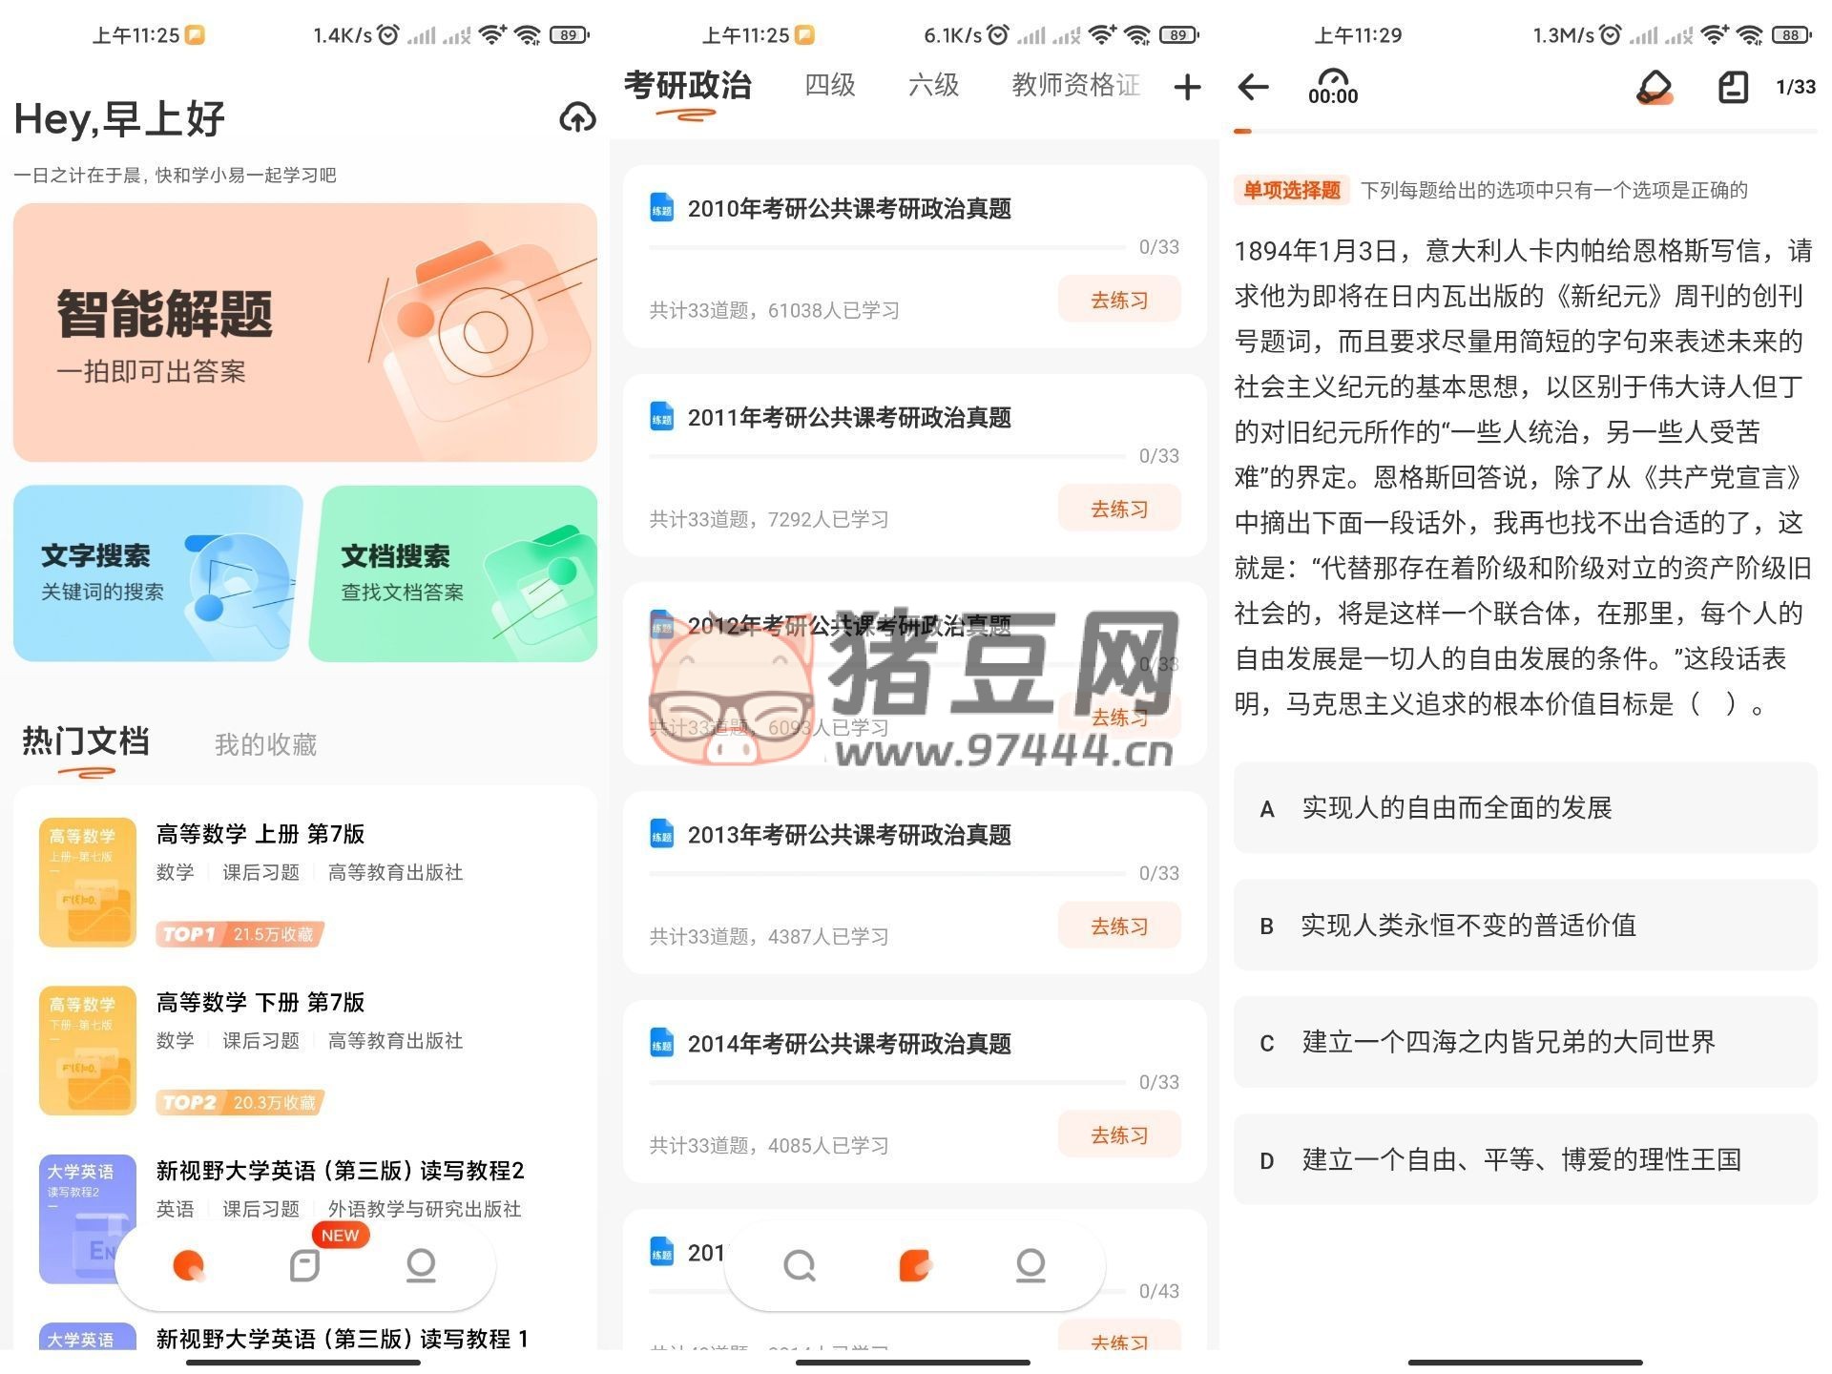Select the 考研政治 tab

[687, 86]
